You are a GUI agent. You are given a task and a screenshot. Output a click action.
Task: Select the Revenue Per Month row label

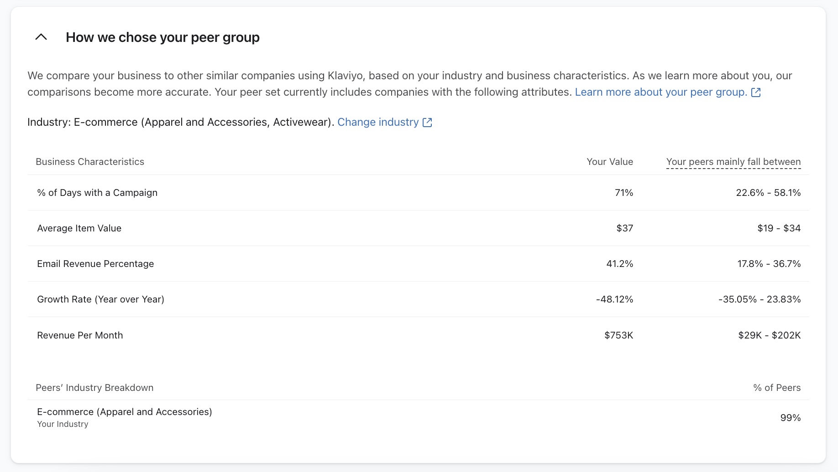point(80,335)
